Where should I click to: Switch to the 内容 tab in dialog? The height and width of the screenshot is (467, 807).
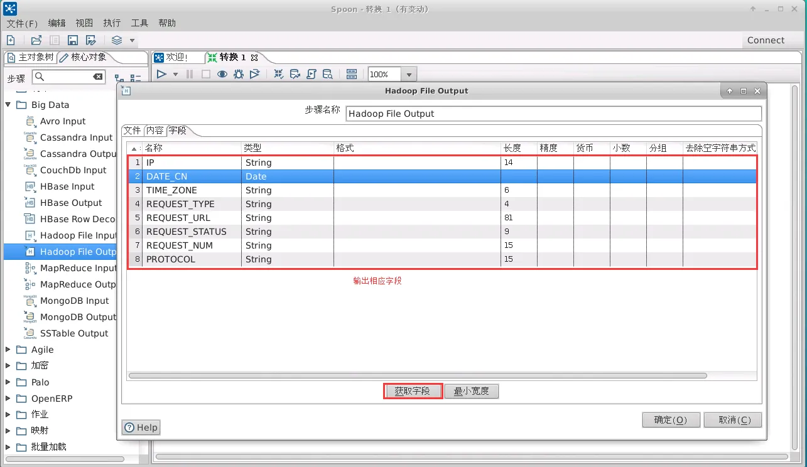155,131
